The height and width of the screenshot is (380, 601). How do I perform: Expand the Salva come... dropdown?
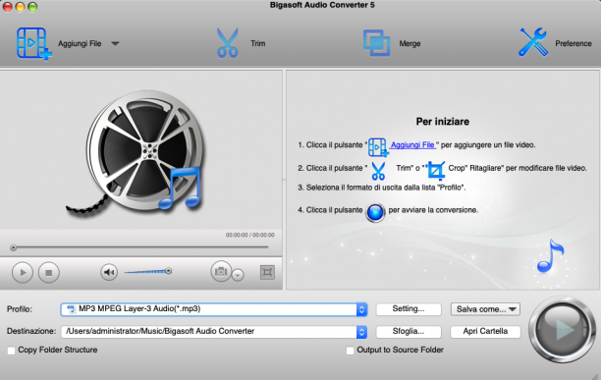pyautogui.click(x=485, y=309)
